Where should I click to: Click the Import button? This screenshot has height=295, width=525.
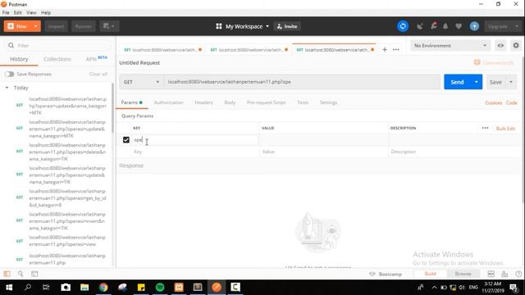coord(56,26)
